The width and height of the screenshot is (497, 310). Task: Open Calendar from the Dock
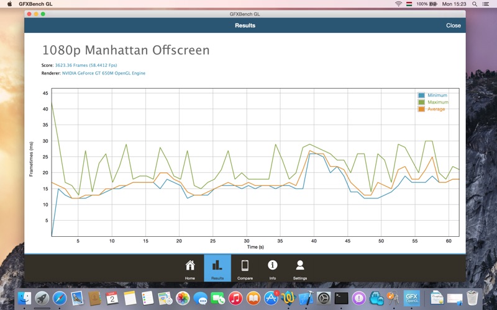tap(112, 298)
